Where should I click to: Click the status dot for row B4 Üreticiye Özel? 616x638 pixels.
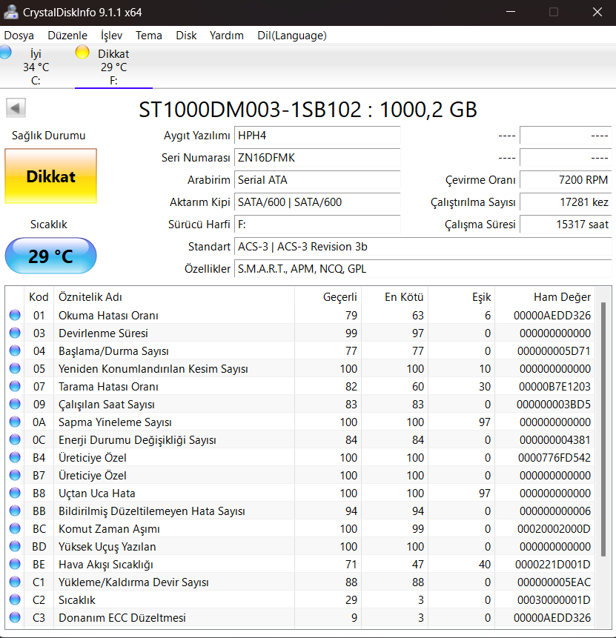[x=15, y=457]
